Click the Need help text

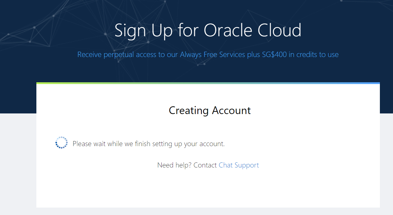click(174, 165)
